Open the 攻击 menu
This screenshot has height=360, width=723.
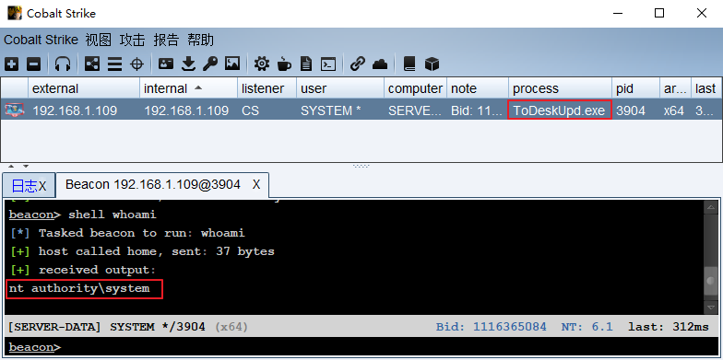point(133,41)
